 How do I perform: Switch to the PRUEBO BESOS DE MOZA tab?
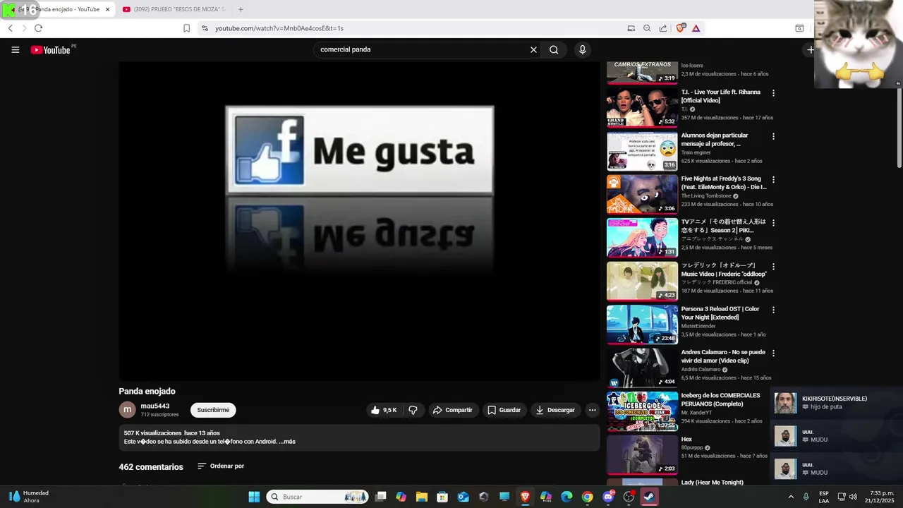(174, 9)
